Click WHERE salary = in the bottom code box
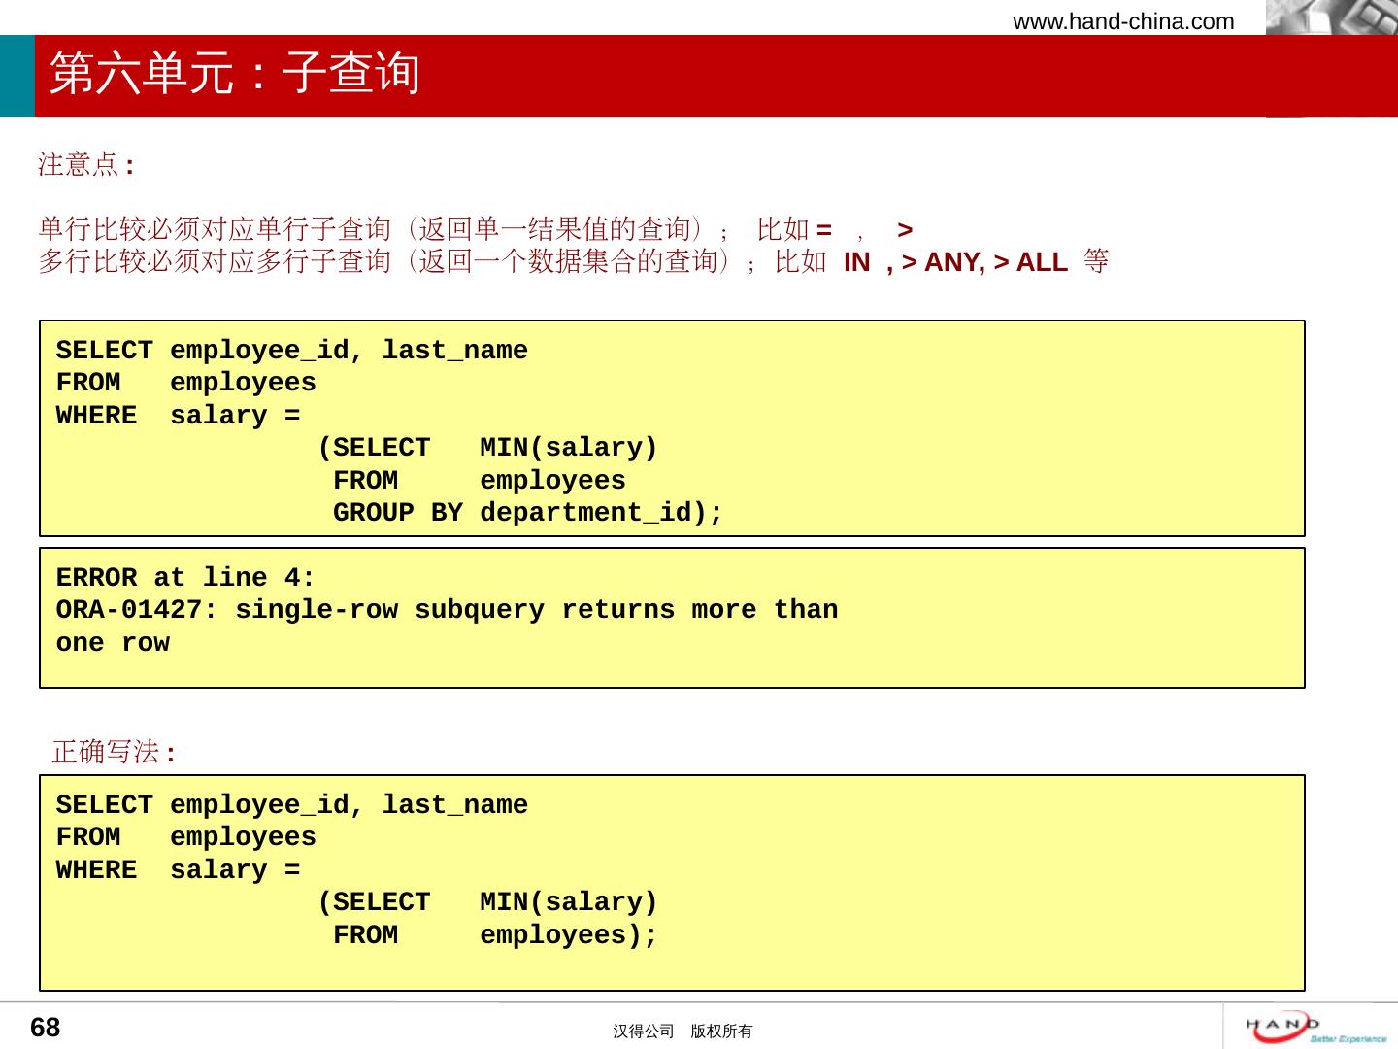 pyautogui.click(x=178, y=870)
